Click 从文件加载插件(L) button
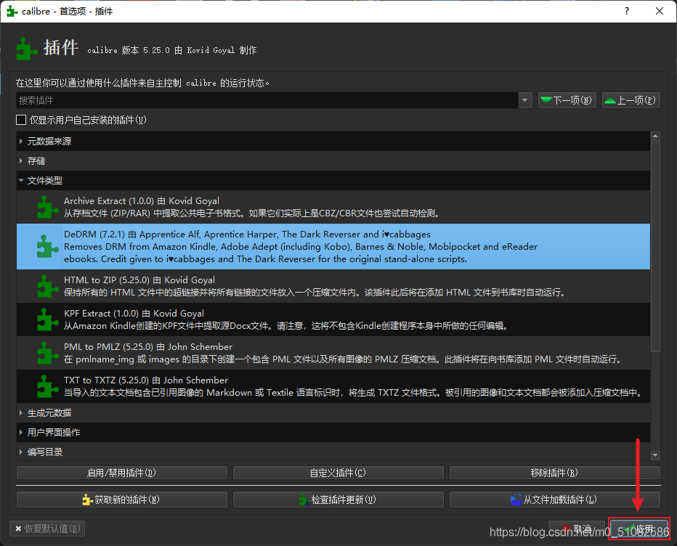The image size is (677, 546). (x=554, y=500)
